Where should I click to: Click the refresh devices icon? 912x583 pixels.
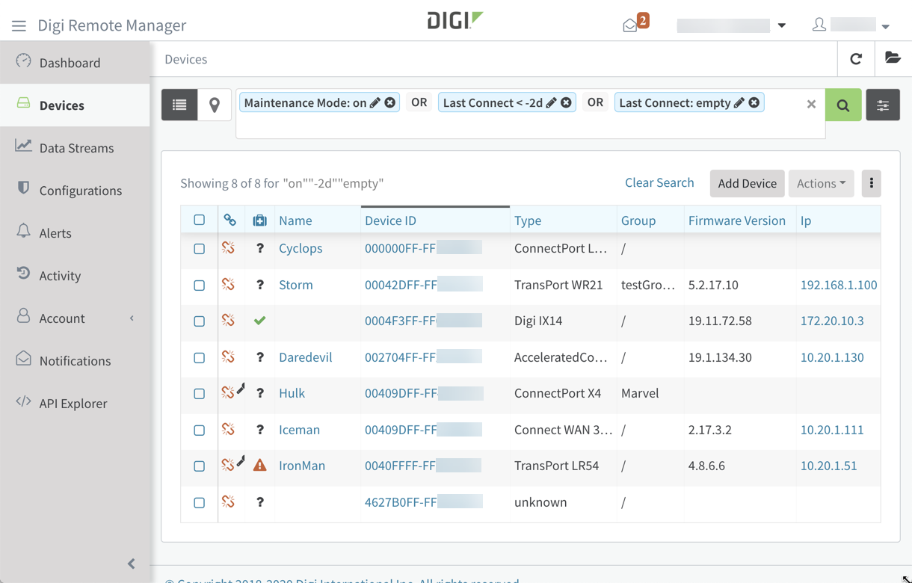(856, 59)
